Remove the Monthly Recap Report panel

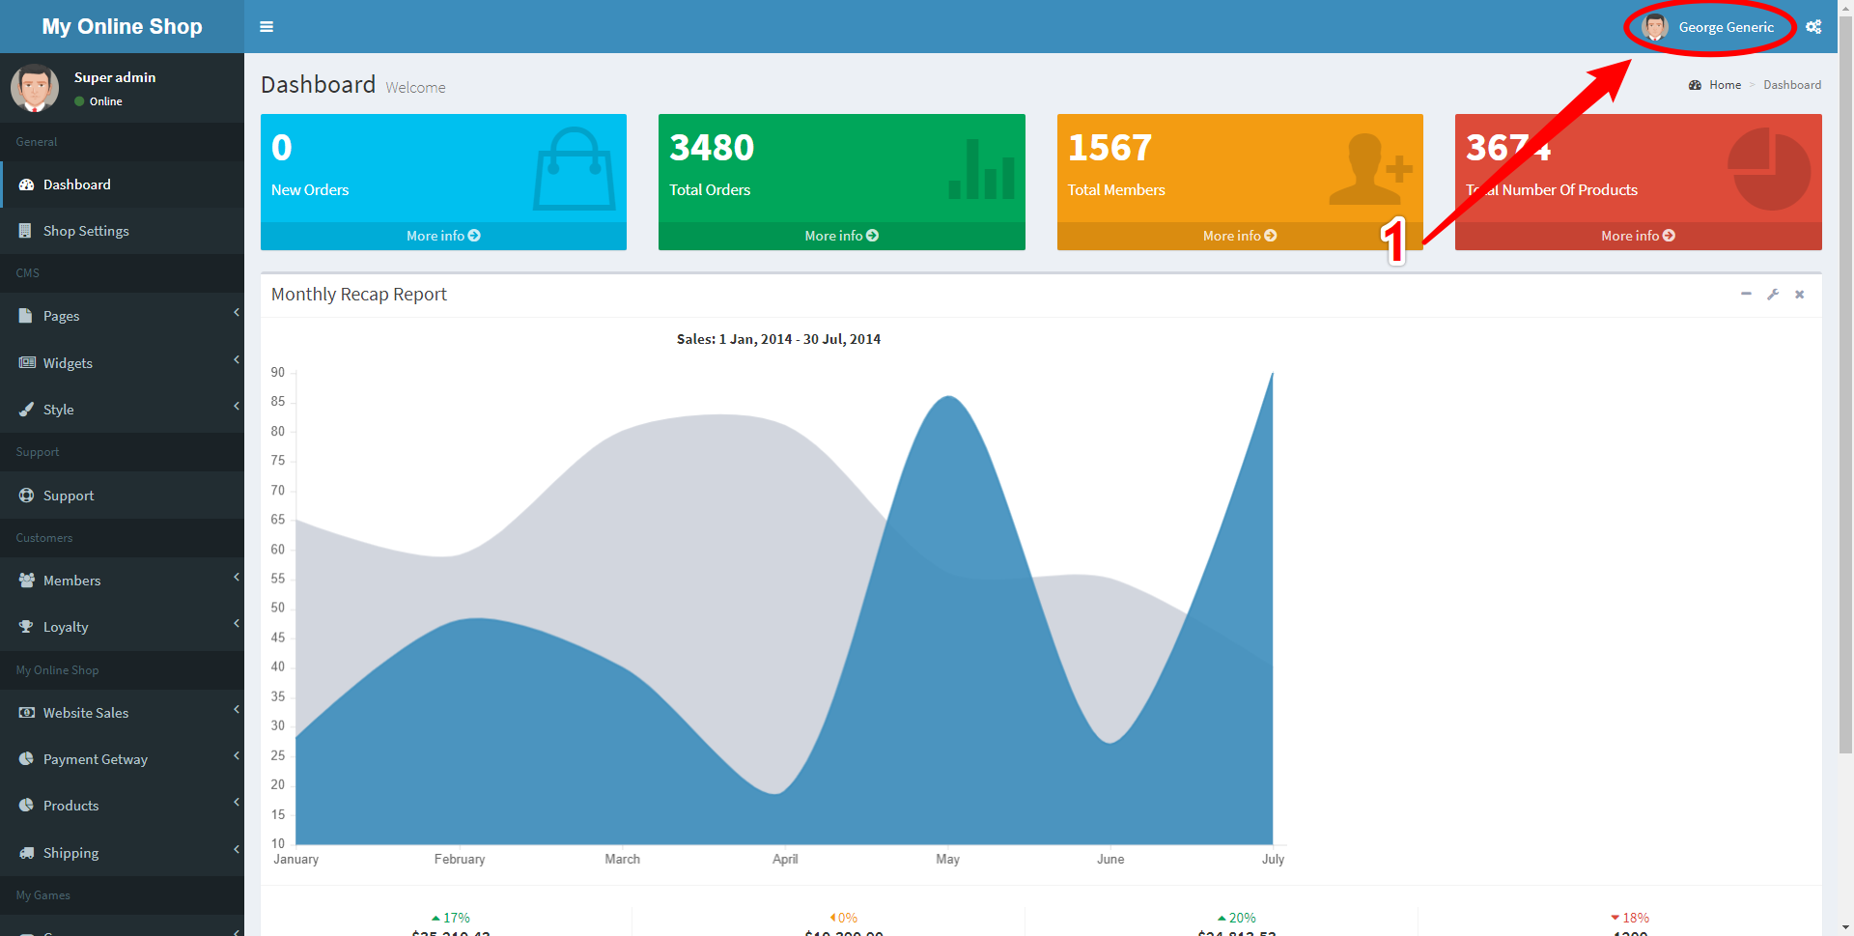[x=1800, y=295]
